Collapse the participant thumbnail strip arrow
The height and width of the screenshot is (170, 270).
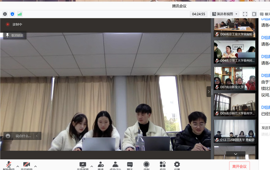pyautogui.click(x=208, y=91)
